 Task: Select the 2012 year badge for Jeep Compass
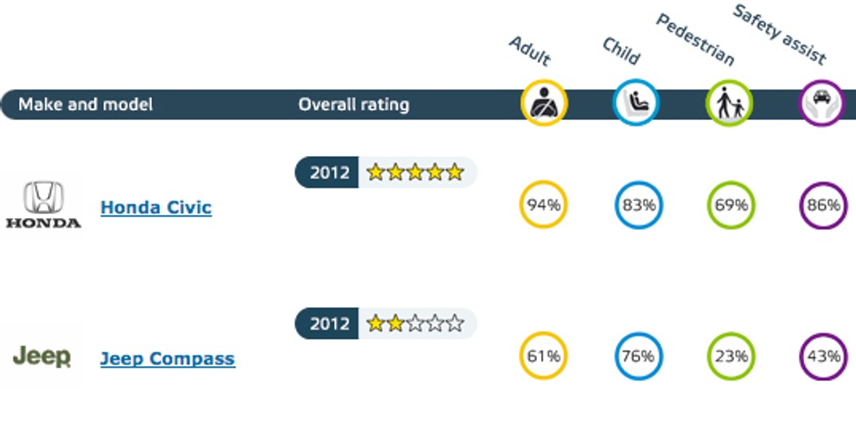coord(328,324)
